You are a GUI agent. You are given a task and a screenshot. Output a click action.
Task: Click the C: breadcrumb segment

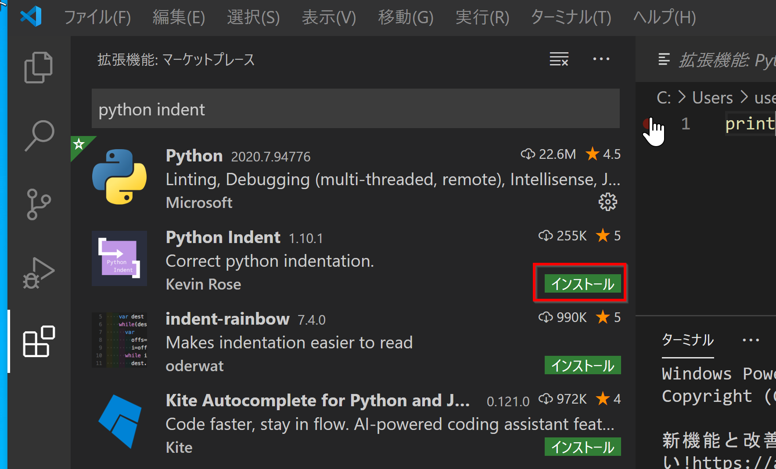point(663,98)
